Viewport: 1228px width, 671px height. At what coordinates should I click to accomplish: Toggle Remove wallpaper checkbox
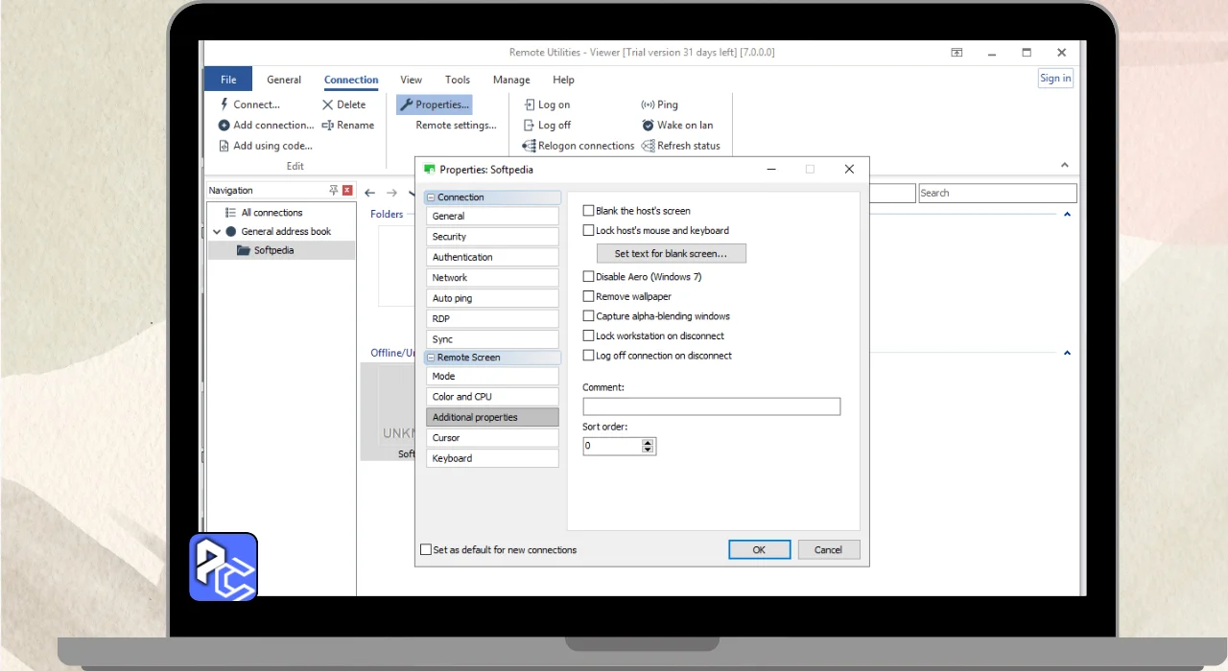tap(589, 296)
